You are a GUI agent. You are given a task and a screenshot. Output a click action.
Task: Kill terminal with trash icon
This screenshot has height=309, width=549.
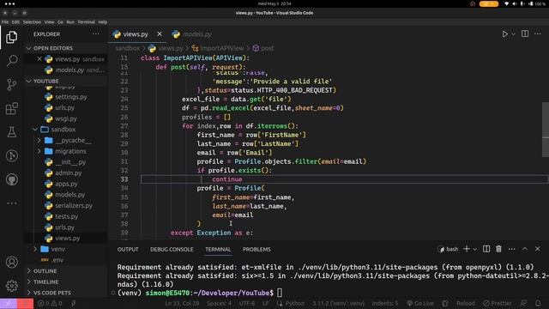pos(498,249)
